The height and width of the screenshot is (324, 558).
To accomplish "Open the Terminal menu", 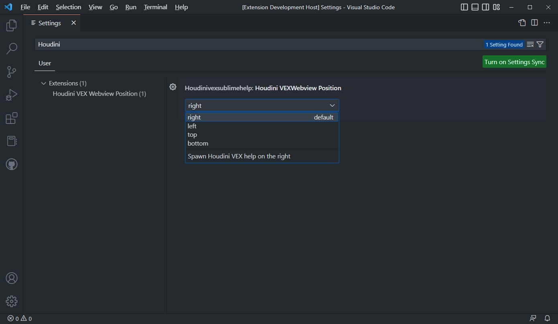I will (156, 7).
